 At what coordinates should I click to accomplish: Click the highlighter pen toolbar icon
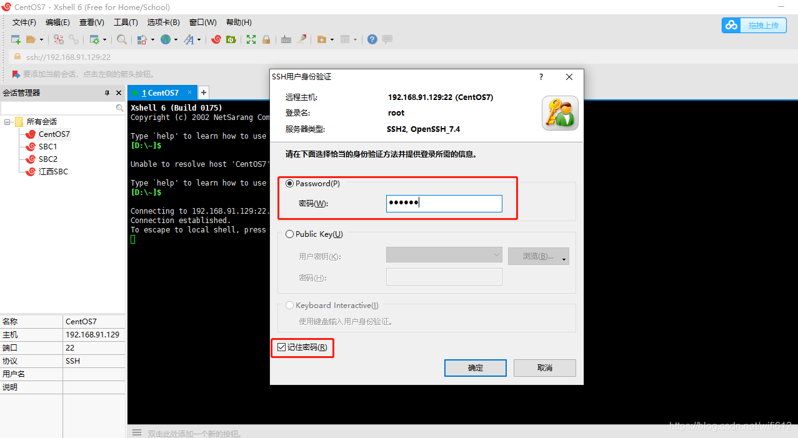tap(301, 39)
